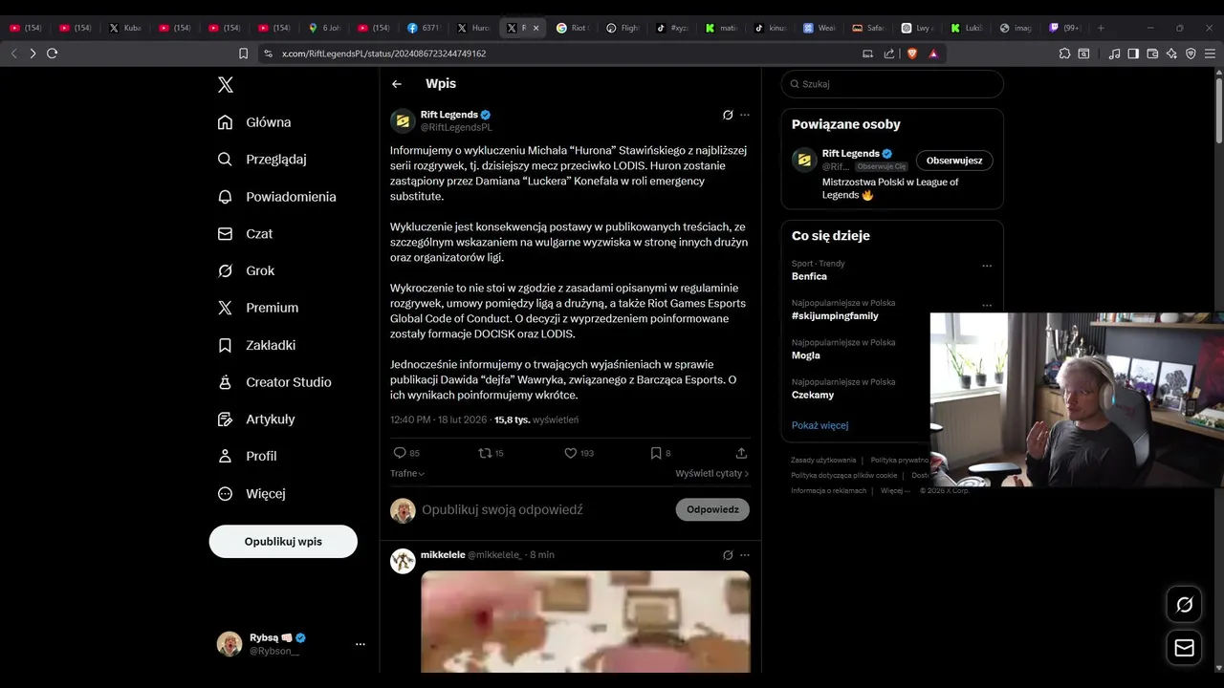Open Wyświetl cytaty link
This screenshot has width=1224, height=688.
(x=712, y=474)
